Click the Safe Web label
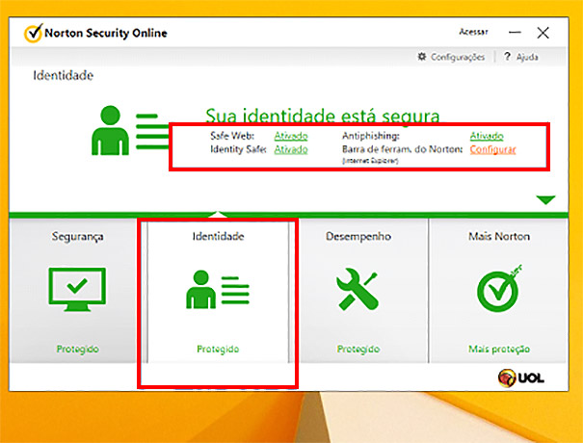The width and height of the screenshot is (583, 443). tap(232, 136)
